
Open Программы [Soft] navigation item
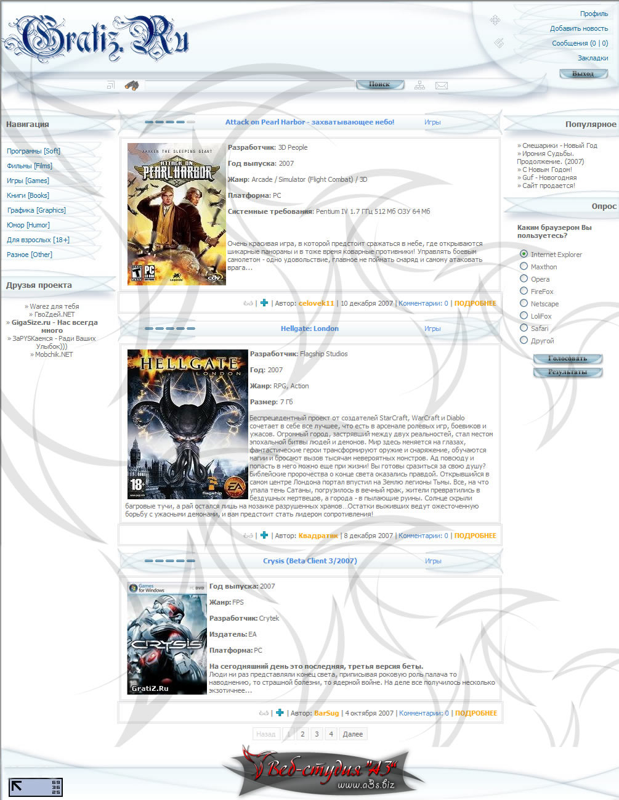pyautogui.click(x=34, y=151)
